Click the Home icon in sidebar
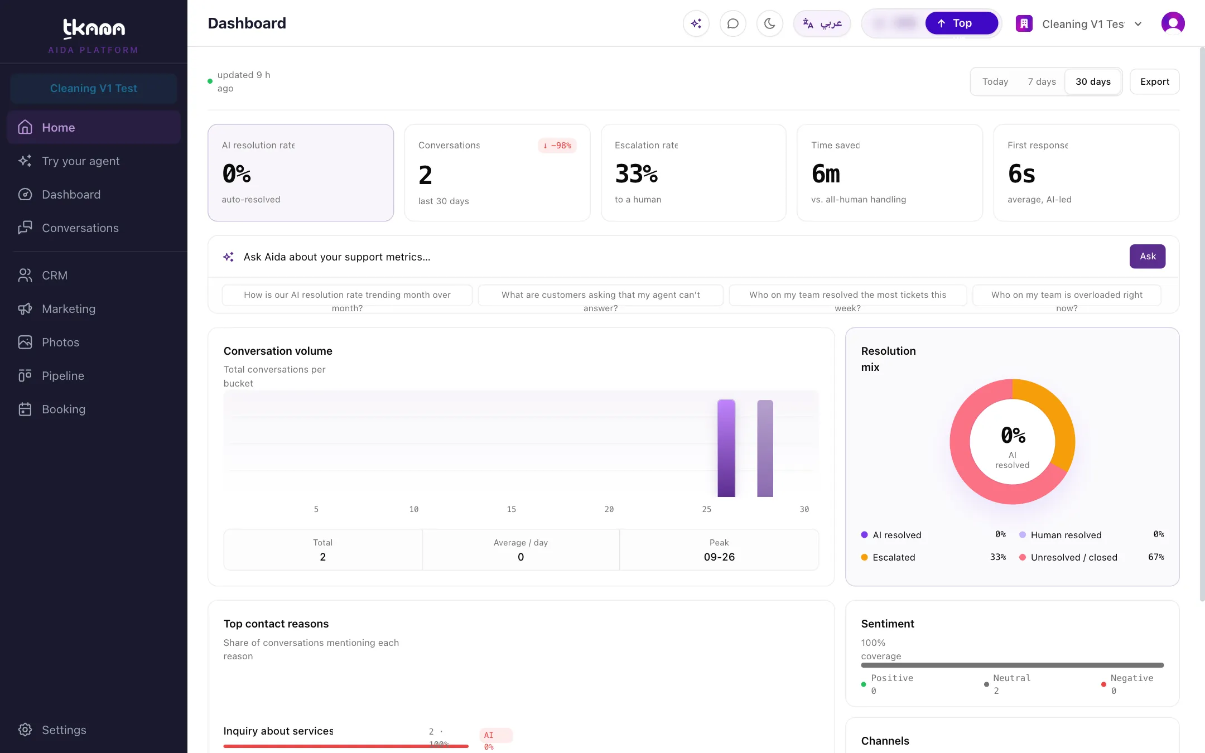Viewport: 1205px width, 753px height. click(x=25, y=127)
